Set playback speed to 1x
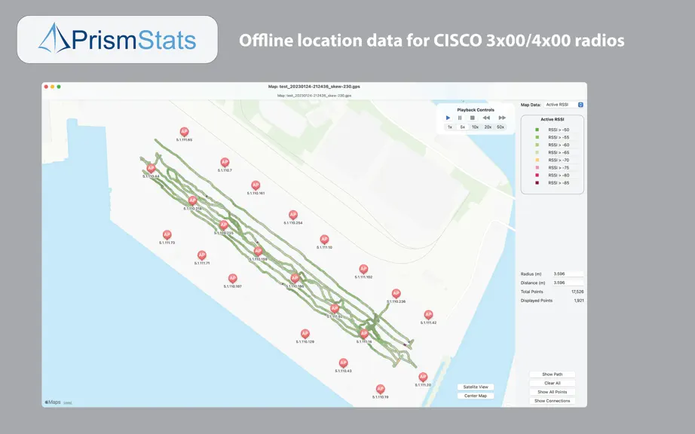 (x=450, y=127)
